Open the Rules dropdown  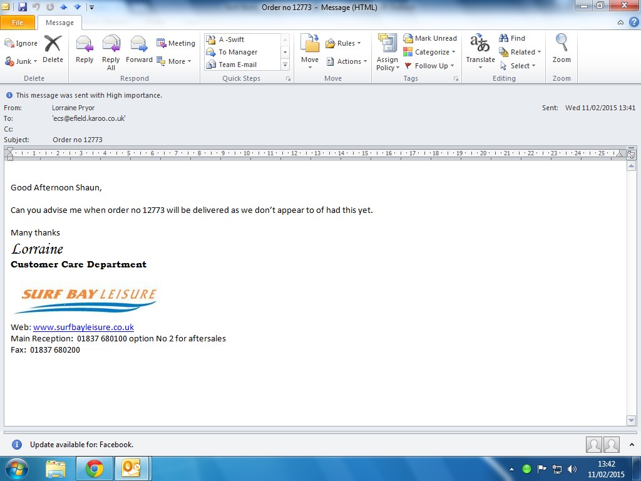[x=344, y=43]
